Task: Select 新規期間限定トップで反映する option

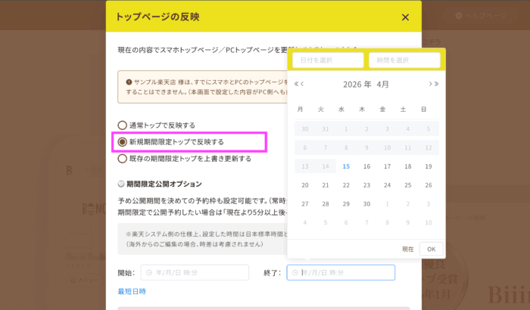Action: 122,142
